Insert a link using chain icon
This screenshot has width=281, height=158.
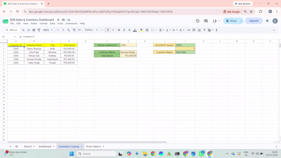pos(189,30)
